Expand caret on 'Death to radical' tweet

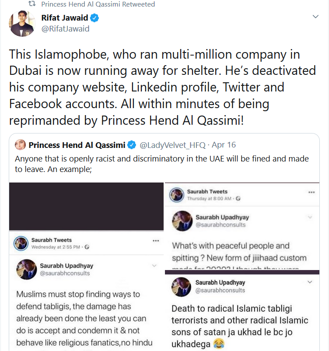click(310, 283)
